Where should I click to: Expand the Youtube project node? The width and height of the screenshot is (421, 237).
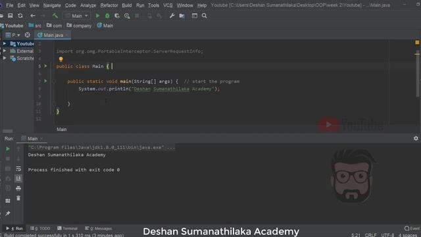(5, 43)
